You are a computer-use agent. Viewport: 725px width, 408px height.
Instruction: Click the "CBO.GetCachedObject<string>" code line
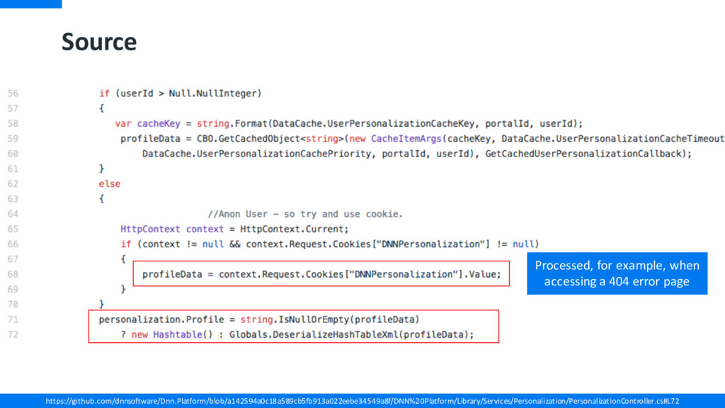(x=423, y=139)
